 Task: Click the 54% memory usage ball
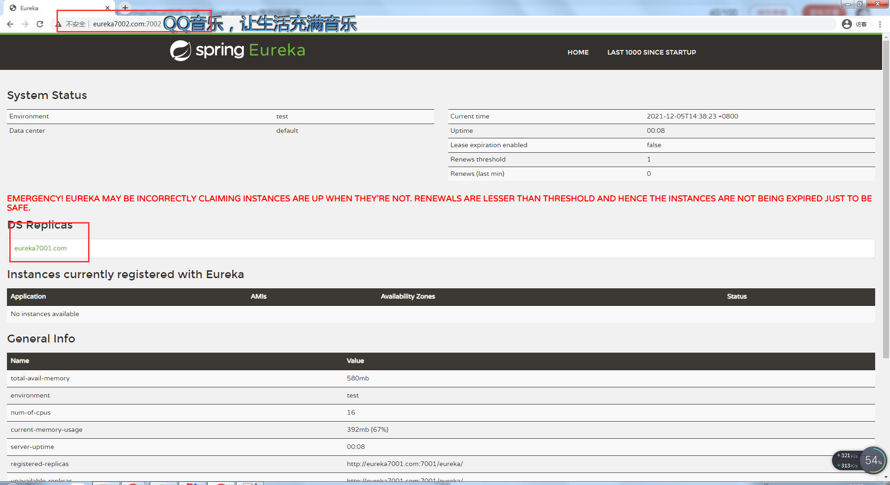pyautogui.click(x=873, y=460)
